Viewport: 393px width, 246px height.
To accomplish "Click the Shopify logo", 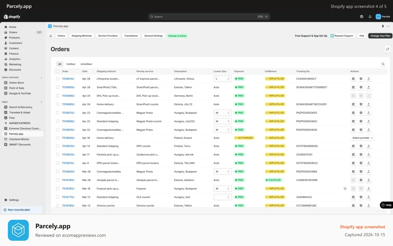I will pyautogui.click(x=12, y=17).
